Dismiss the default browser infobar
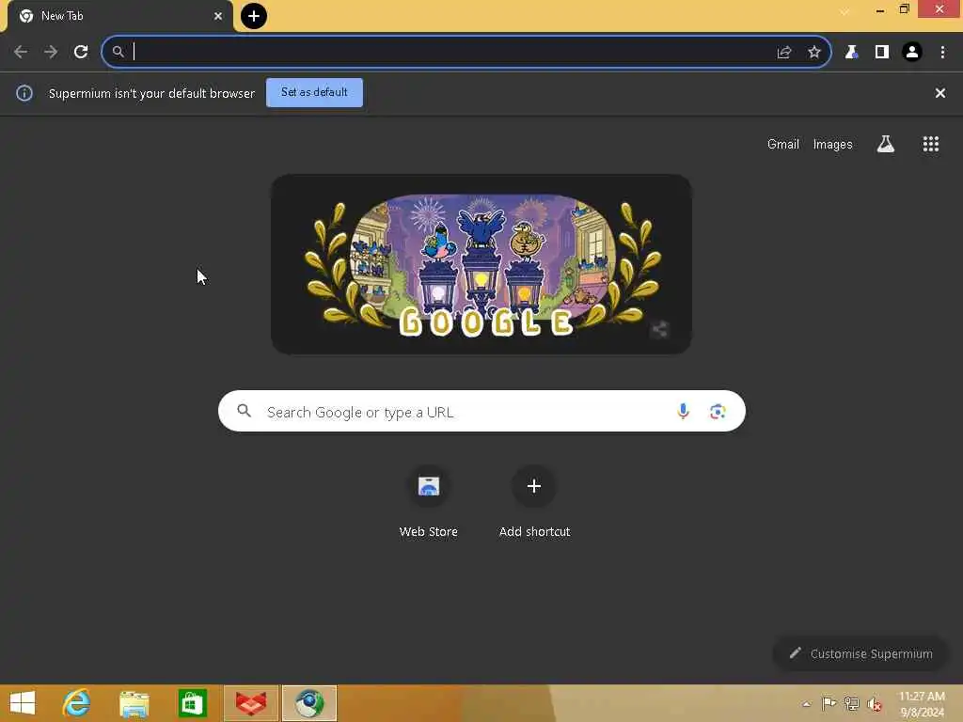 [940, 93]
